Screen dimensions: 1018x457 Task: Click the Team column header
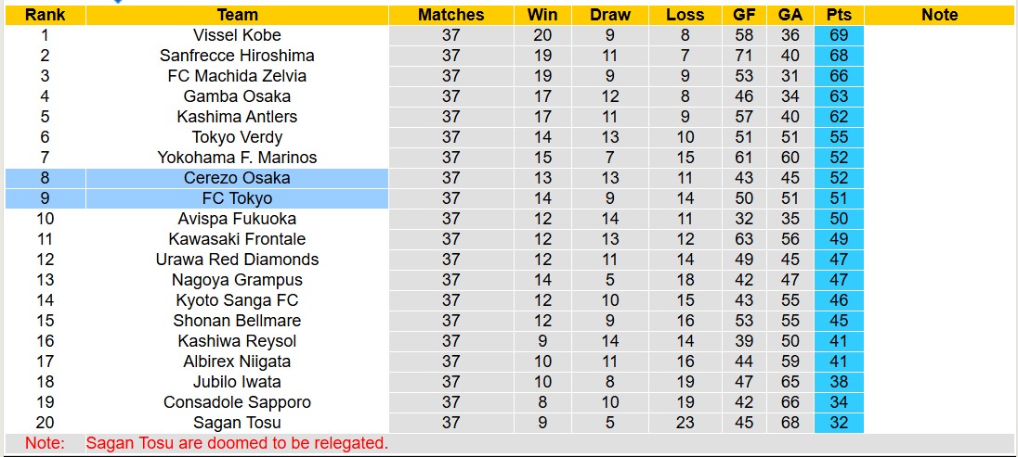237,15
